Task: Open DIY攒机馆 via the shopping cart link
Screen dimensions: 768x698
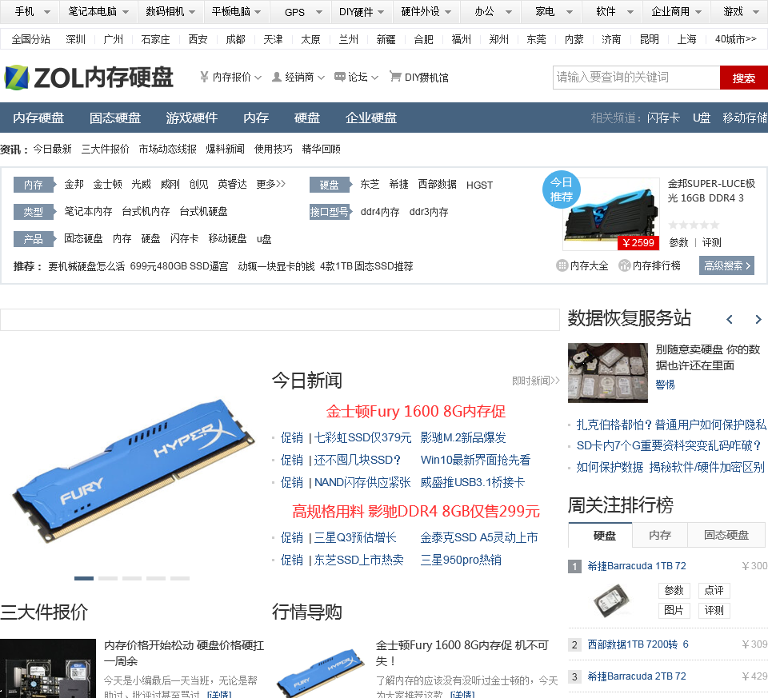Action: (418, 78)
